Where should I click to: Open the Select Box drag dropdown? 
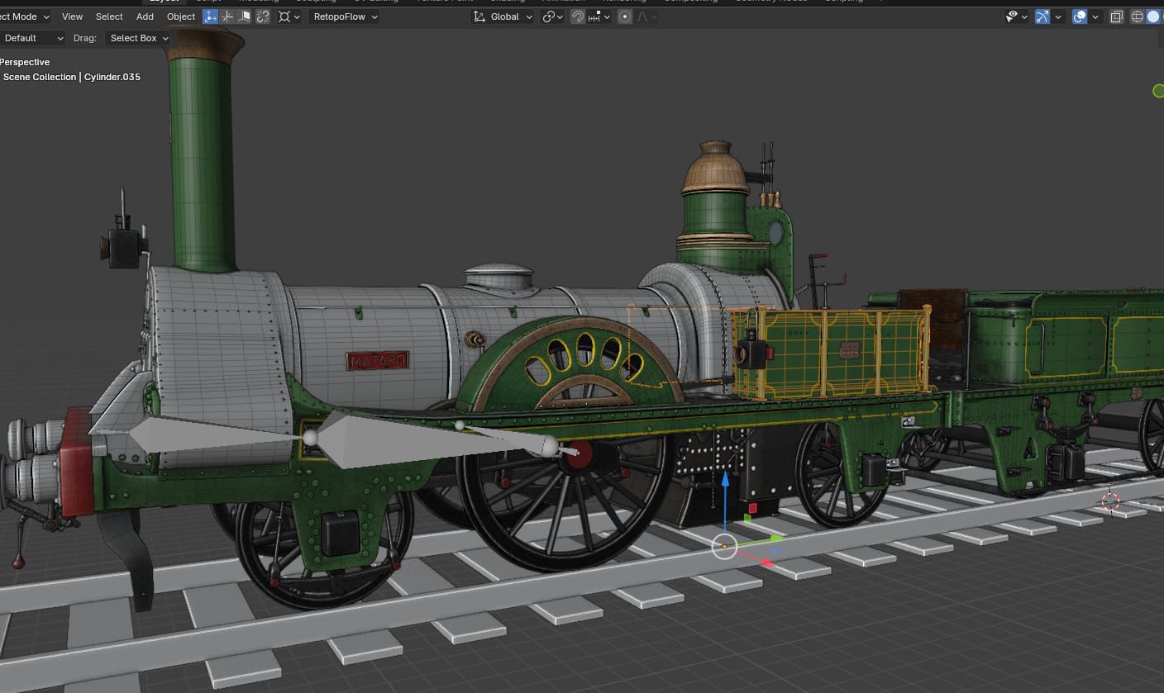(x=138, y=38)
